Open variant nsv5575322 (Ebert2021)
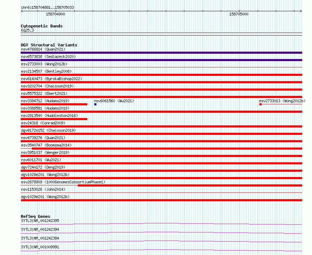312x255 pixels. pyautogui.click(x=44, y=93)
